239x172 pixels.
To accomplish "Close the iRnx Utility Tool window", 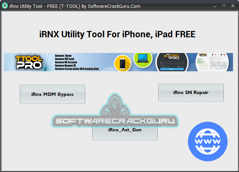I will [x=233, y=6].
